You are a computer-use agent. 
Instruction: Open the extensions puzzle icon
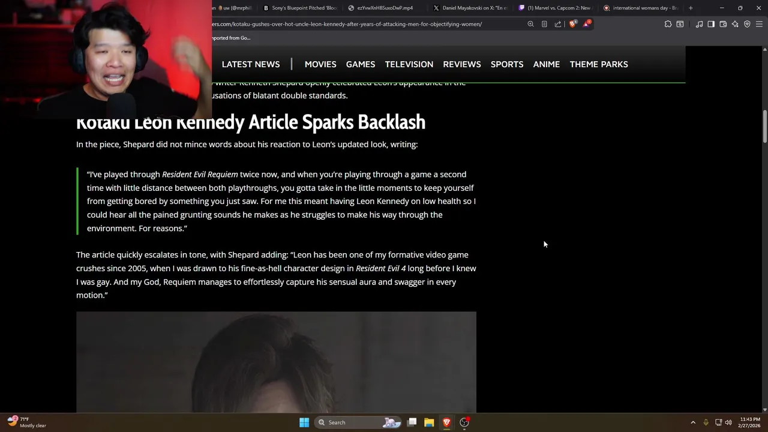[668, 24]
